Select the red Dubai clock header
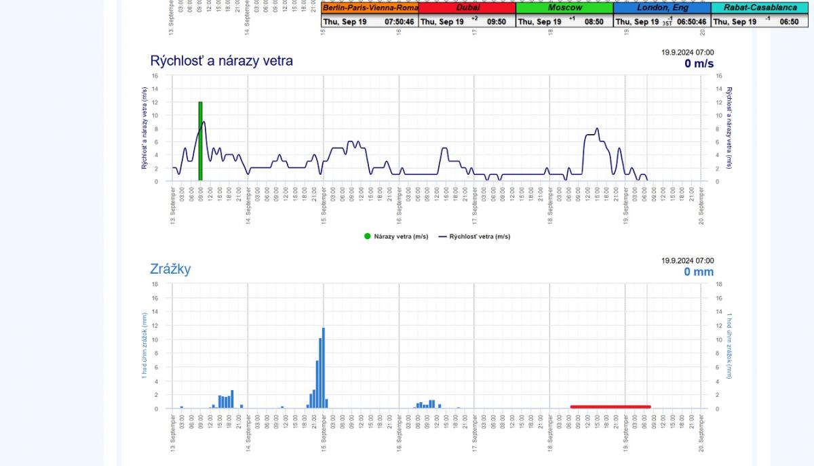 point(467,8)
